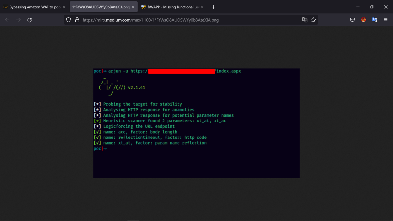
Task: Click 'Analysing HTTP response for anamolies' text
Action: (149, 110)
